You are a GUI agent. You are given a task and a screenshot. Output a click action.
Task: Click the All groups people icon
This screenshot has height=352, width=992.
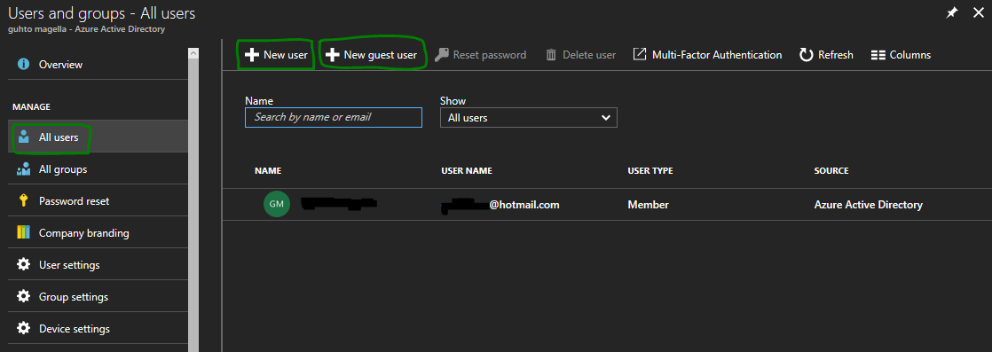pyautogui.click(x=23, y=169)
